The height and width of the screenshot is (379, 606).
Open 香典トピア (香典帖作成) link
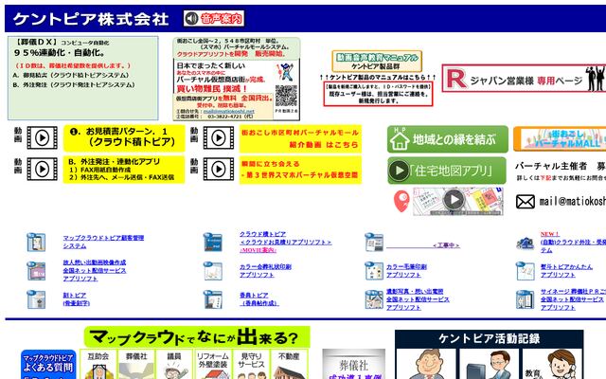(x=258, y=299)
